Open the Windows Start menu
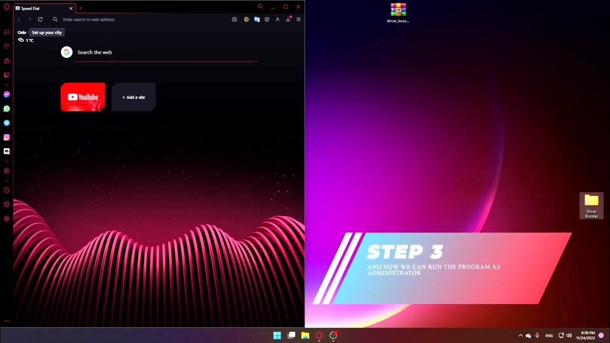Viewport: 610px width, 343px height. click(277, 335)
